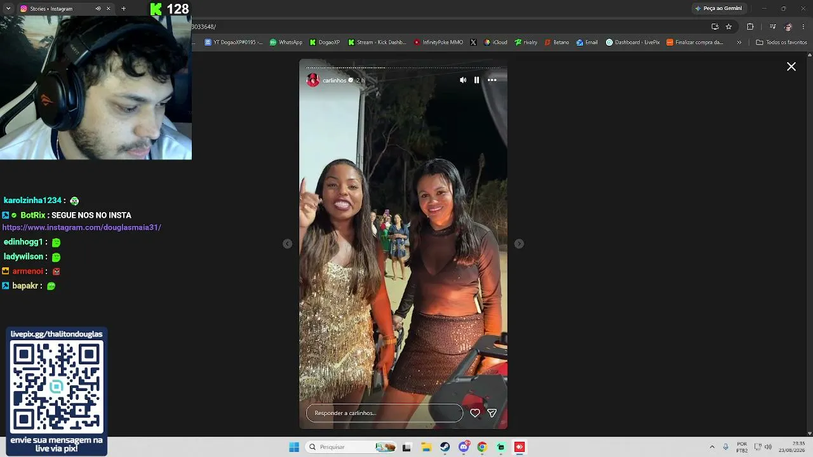The height and width of the screenshot is (457, 813).
Task: Open the rivalry bookmark
Action: 526,43
